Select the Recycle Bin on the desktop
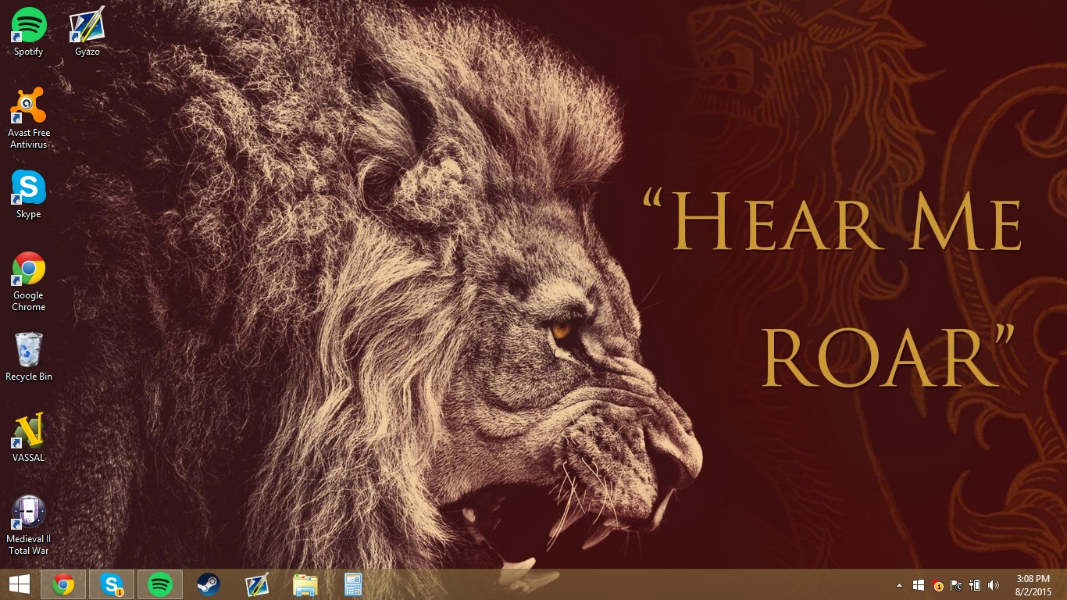 tap(29, 357)
